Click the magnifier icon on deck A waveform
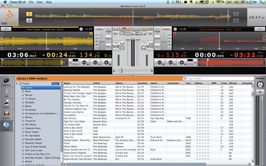Image resolution: width=266 pixels, height=166 pixels. pos(2,37)
